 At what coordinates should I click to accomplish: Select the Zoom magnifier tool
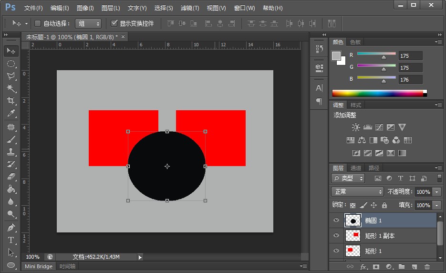11,214
